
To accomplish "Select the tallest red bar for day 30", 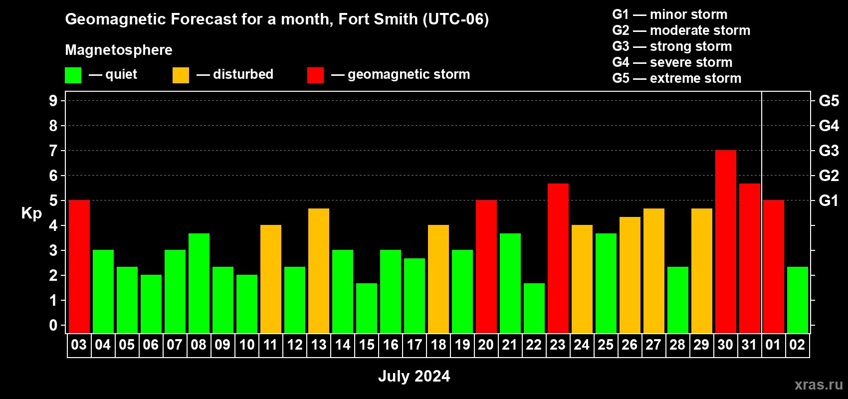I will (726, 241).
